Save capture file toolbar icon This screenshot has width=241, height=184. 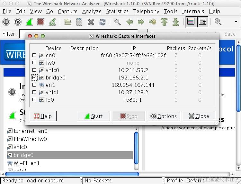coord(79,22)
